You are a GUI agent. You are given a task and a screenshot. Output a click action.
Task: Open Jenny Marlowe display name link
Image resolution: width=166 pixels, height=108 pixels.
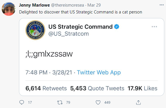(34, 5)
